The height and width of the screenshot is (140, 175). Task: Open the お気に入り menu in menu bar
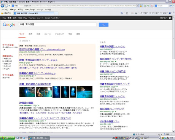point(30,10)
